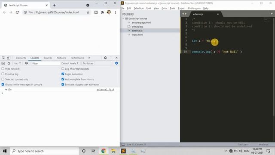Switch to the Sources tab
The height and width of the screenshot is (155, 275).
click(48, 58)
